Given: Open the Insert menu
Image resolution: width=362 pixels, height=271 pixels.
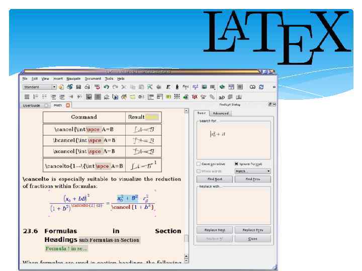Looking at the screenshot, I should 58,79.
